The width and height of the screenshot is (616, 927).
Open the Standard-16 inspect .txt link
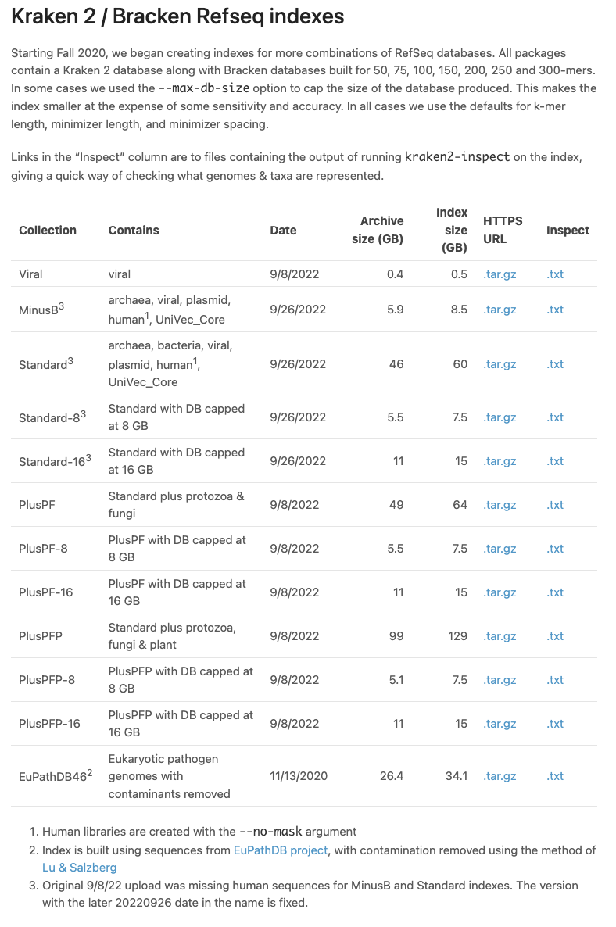pos(555,461)
